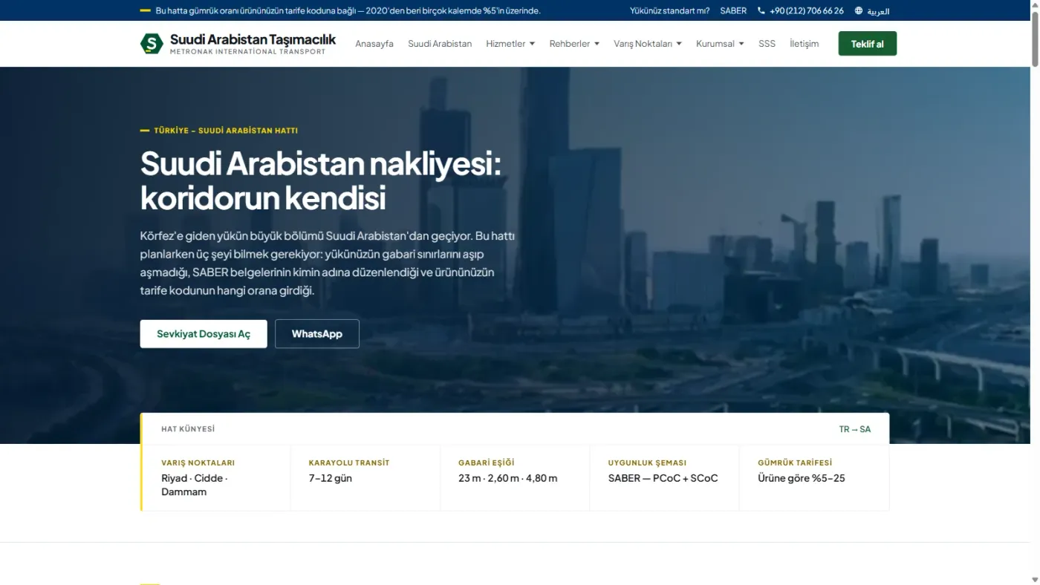The image size is (1040, 585).
Task: Click the phone icon in top bar
Action: (761, 11)
